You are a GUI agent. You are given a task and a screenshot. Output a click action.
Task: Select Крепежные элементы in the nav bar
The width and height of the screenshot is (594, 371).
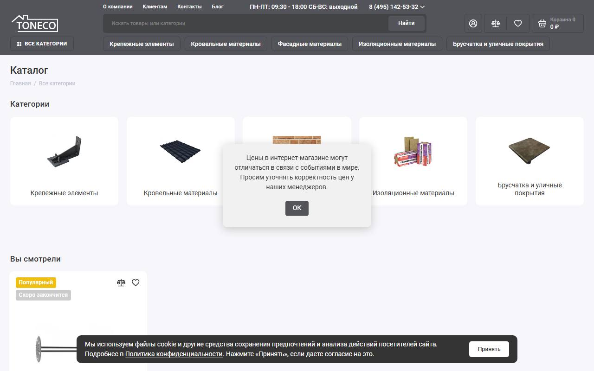142,44
